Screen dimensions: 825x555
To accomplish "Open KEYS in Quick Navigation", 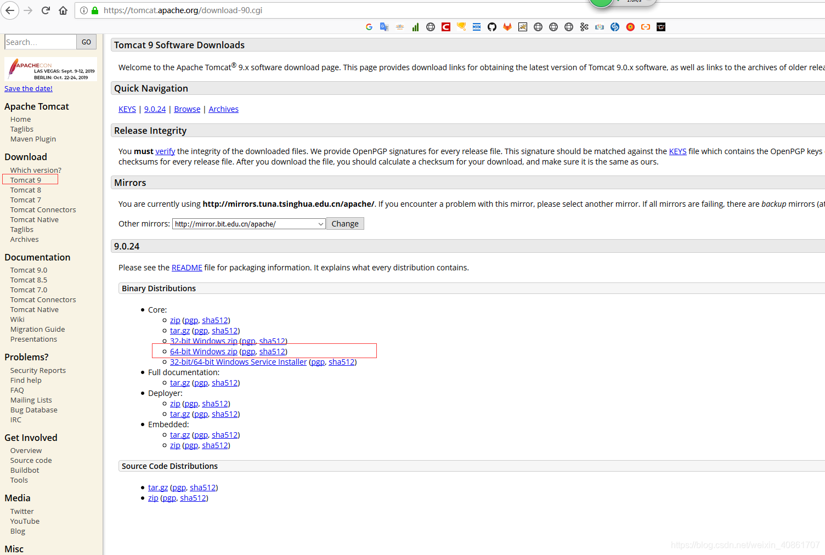I will (127, 109).
